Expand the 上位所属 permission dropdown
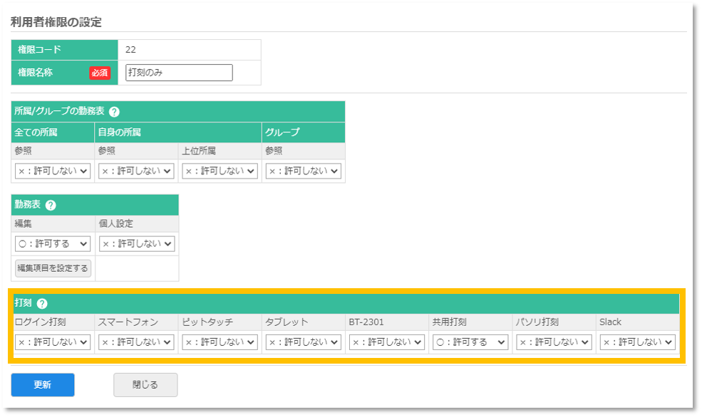The width and height of the screenshot is (702, 417). pos(220,171)
